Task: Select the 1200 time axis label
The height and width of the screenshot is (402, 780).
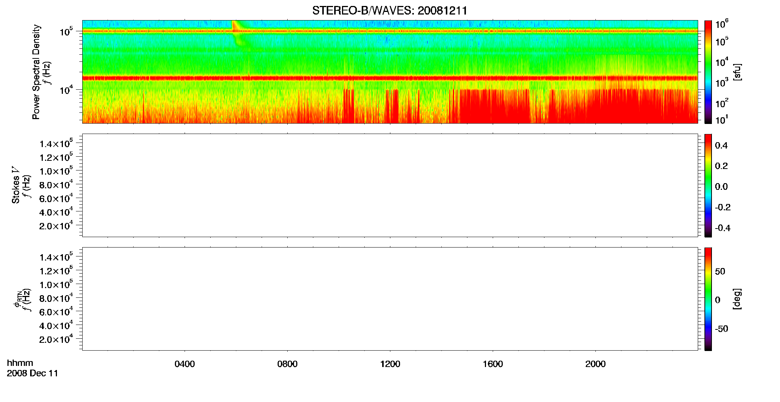Action: [390, 364]
